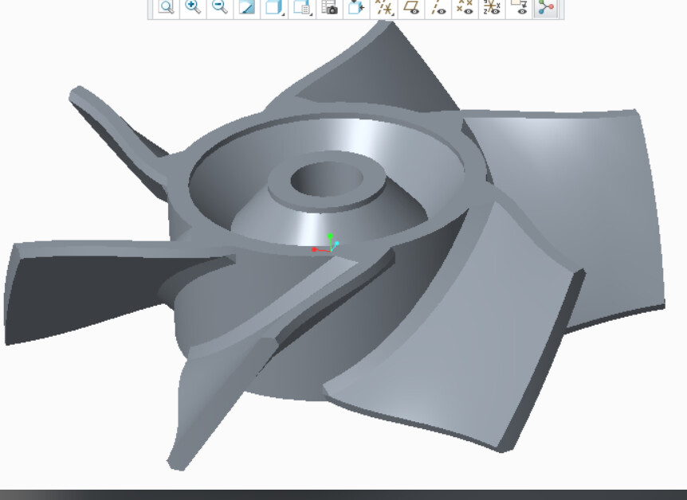Click the cube-with-arrow icon beside View Manager

(x=355, y=7)
